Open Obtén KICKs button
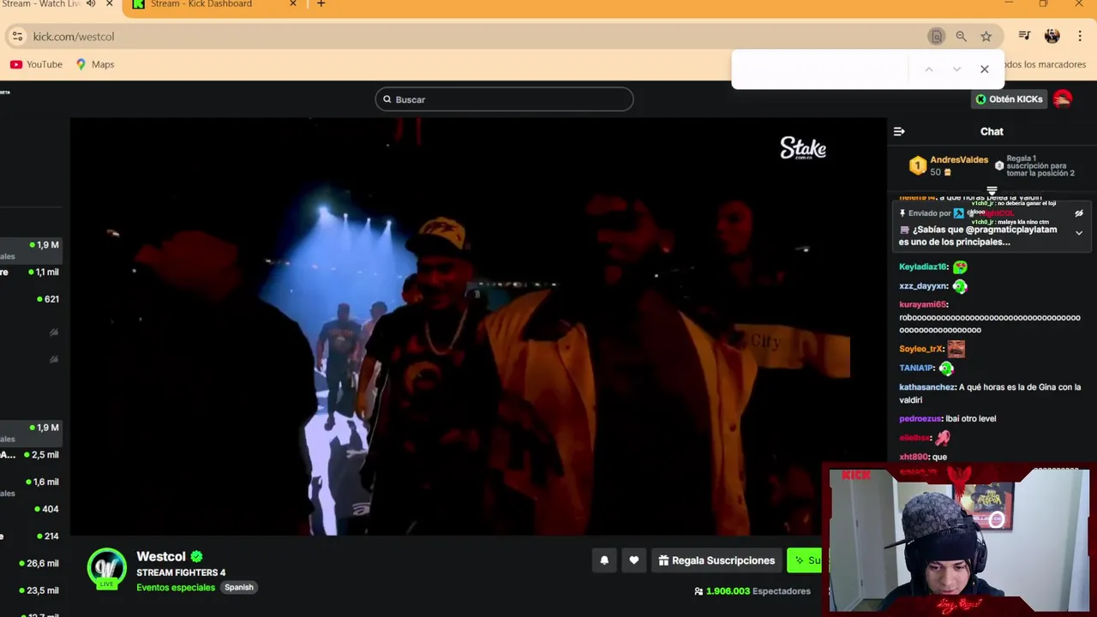 [x=1010, y=99]
